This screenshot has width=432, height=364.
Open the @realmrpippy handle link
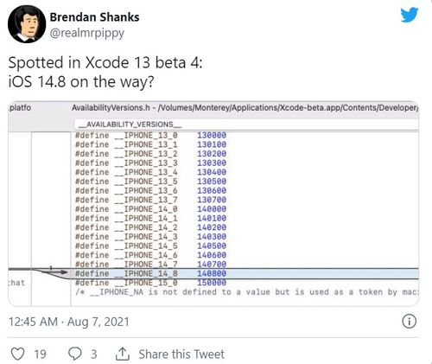[x=86, y=33]
